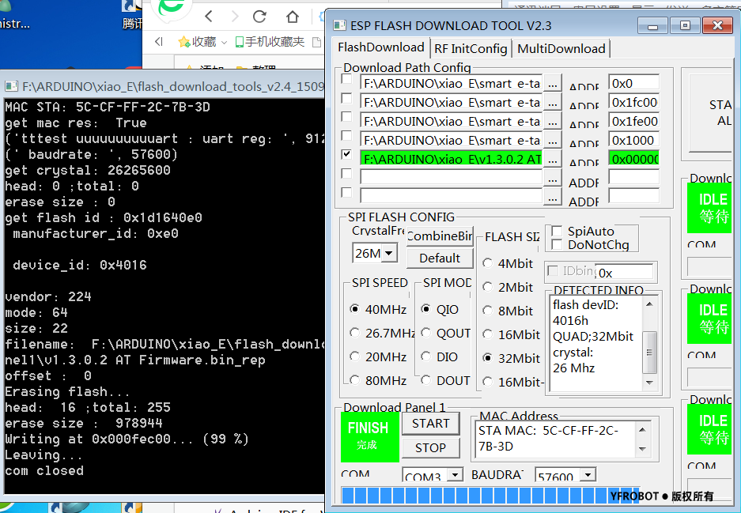This screenshot has width=741, height=513.
Task: Select DIO SPI mode radio button
Action: [426, 356]
